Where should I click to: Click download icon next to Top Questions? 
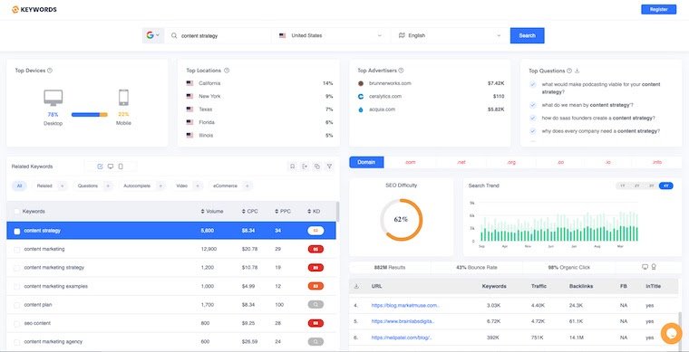[x=577, y=71]
